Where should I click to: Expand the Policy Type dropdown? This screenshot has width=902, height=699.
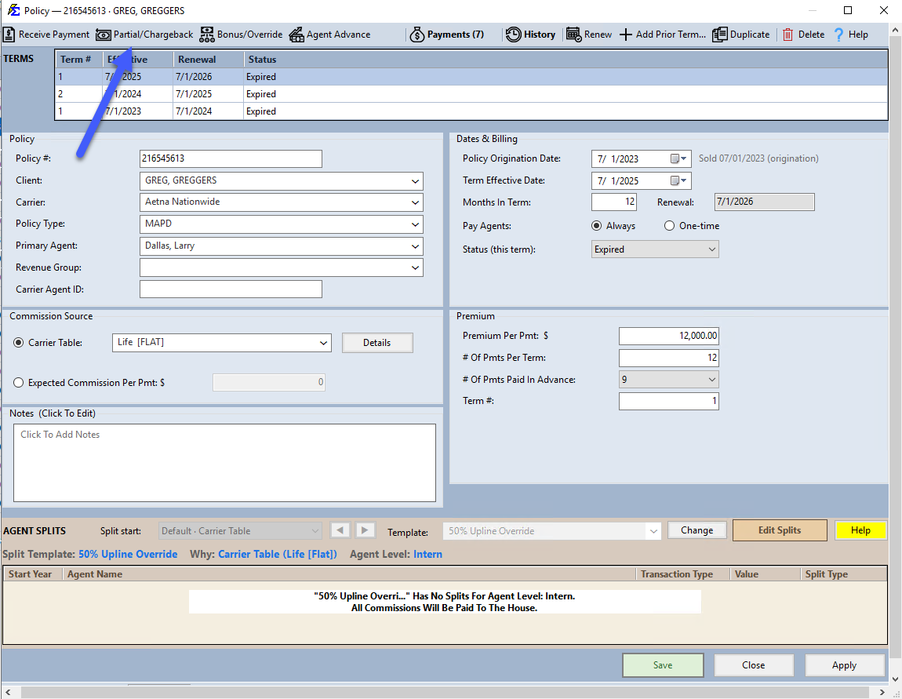pyautogui.click(x=415, y=224)
